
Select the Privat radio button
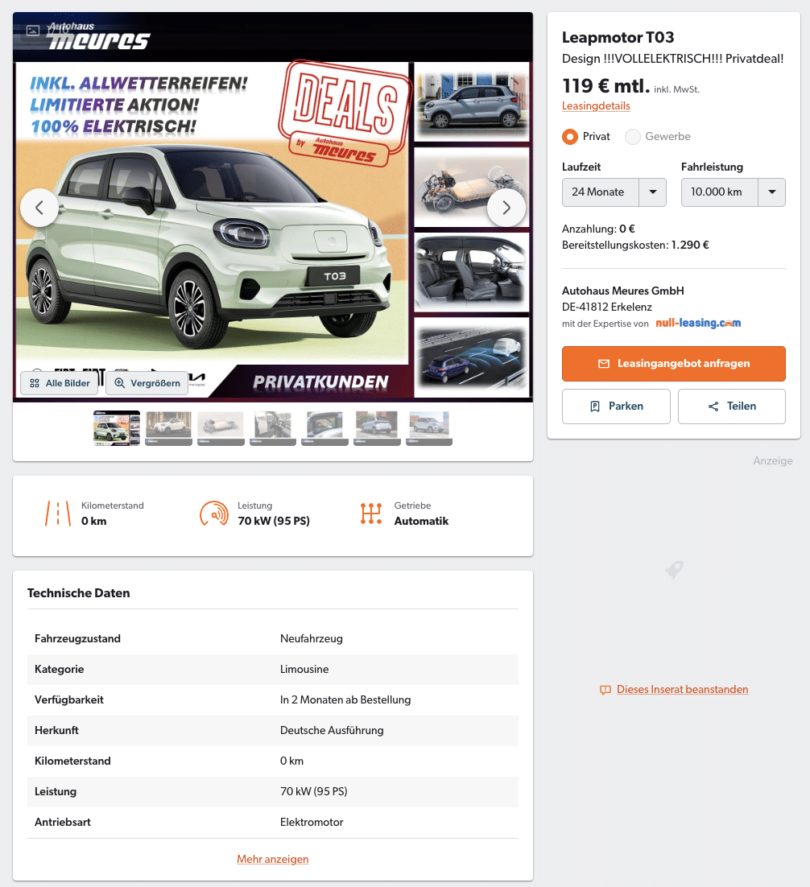point(570,137)
